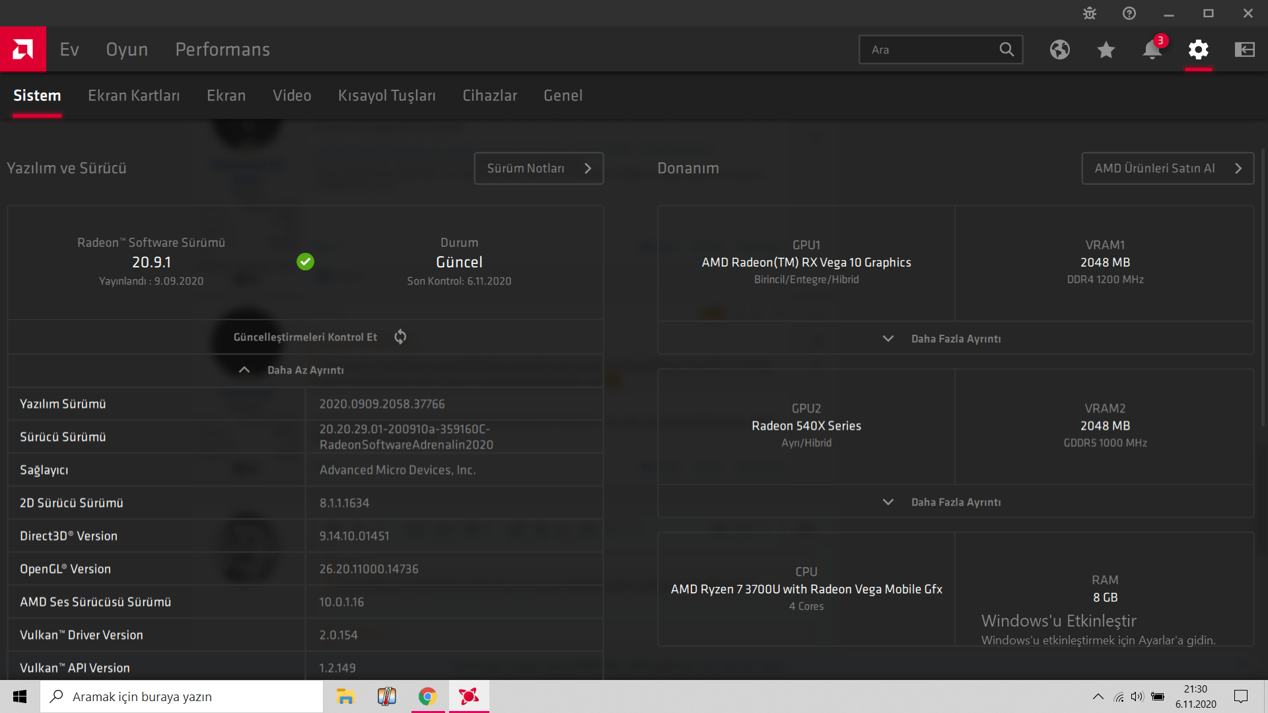This screenshot has height=713, width=1268.
Task: Click the refresh icon beside Güncelleştirmeleri Kontrol Et
Action: pyautogui.click(x=400, y=337)
